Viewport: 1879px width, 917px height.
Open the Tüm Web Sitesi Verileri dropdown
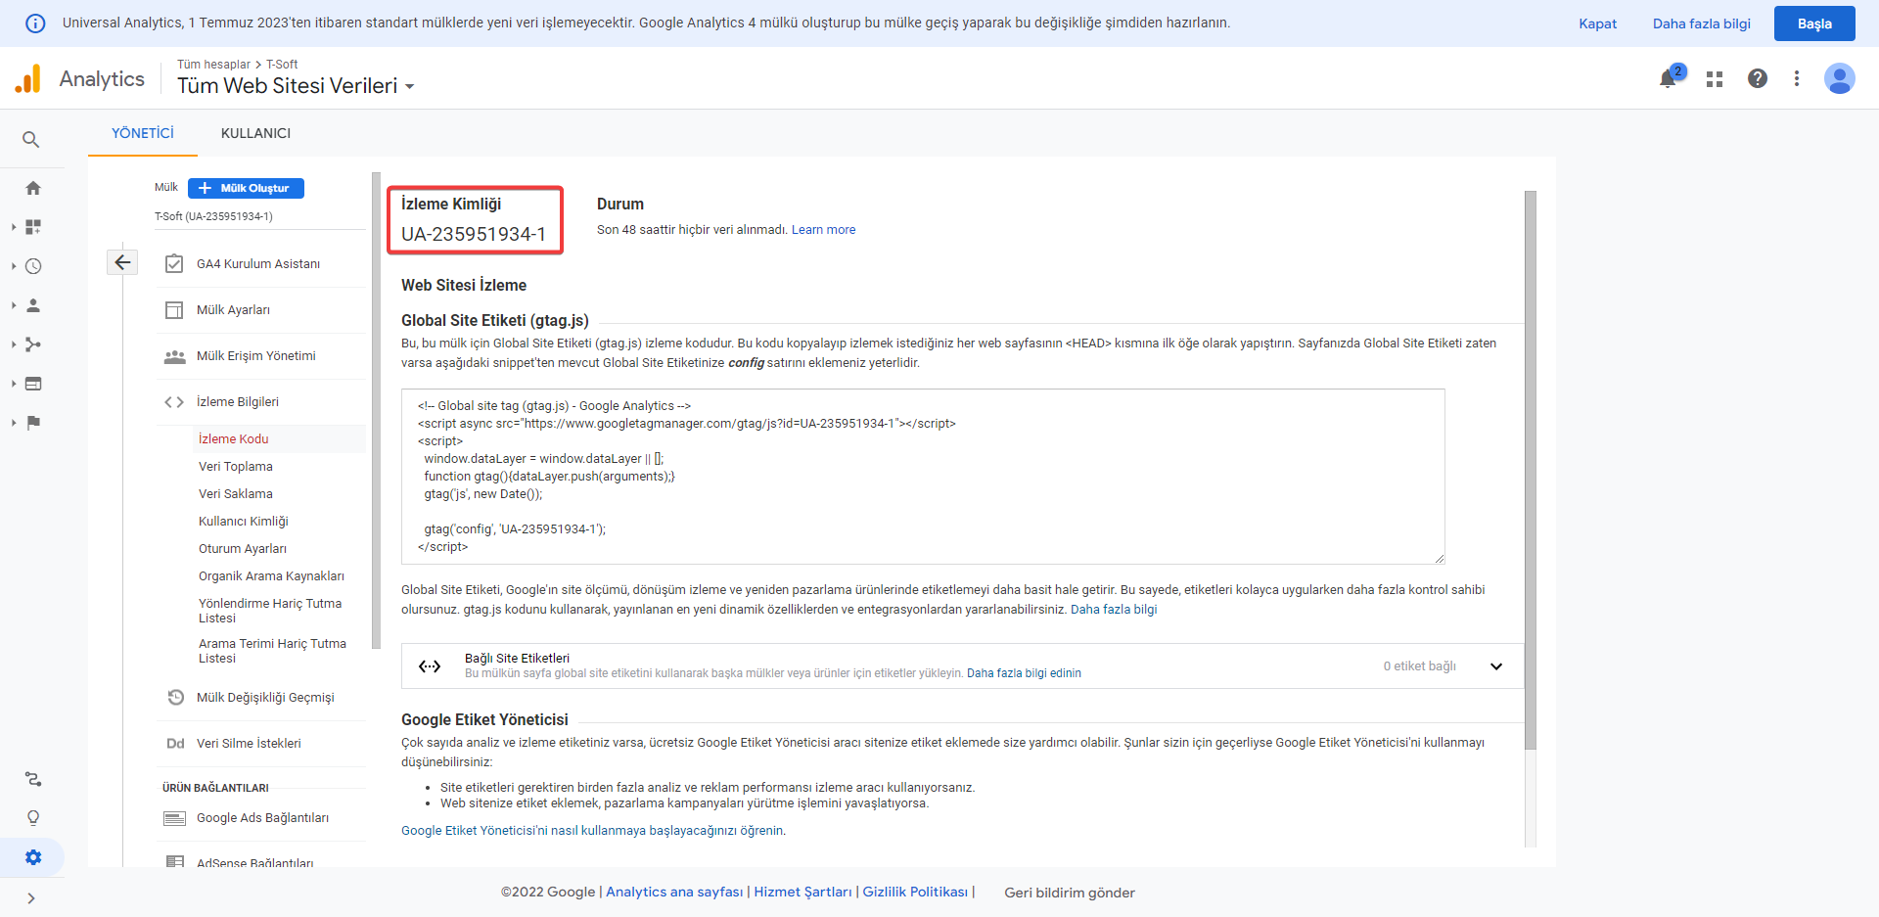(296, 86)
